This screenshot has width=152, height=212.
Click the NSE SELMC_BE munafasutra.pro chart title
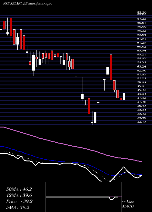coord(28,4)
